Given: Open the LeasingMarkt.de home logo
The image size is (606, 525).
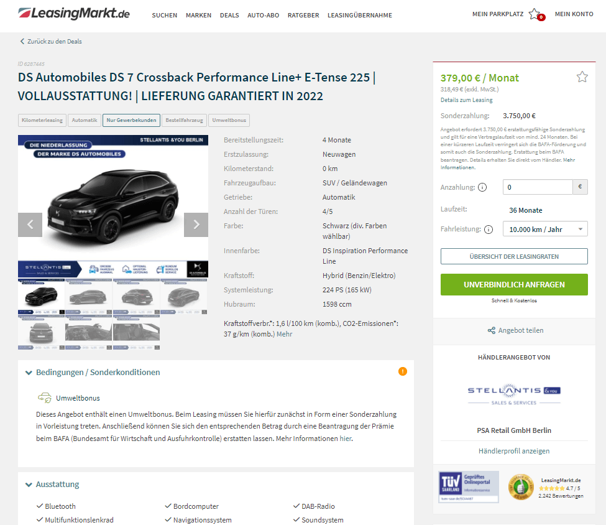Looking at the screenshot, I should (74, 14).
